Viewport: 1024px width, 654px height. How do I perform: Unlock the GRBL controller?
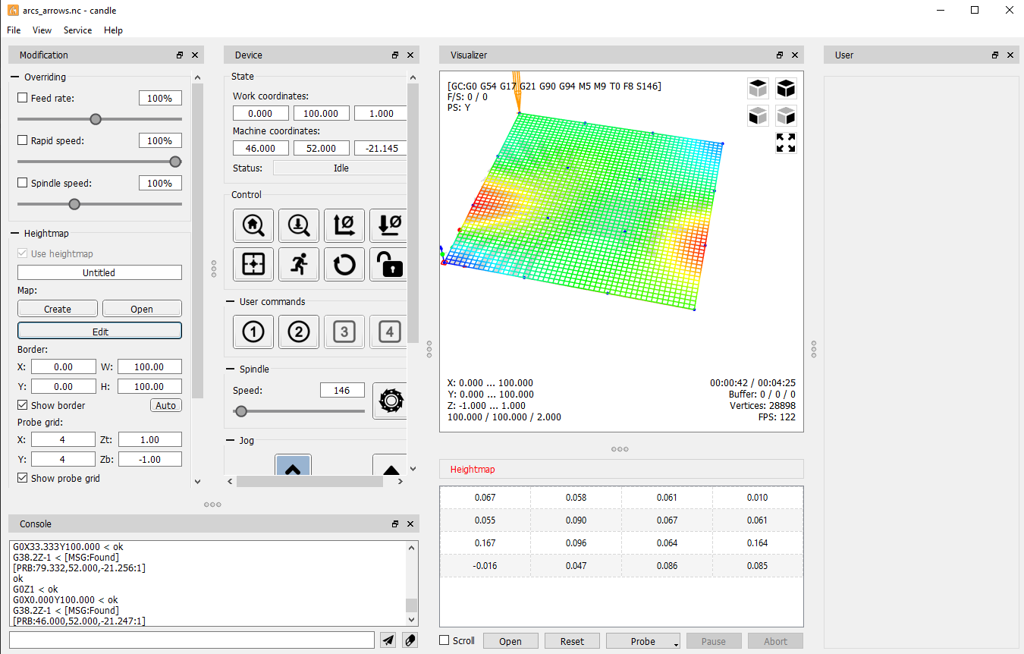tap(390, 264)
